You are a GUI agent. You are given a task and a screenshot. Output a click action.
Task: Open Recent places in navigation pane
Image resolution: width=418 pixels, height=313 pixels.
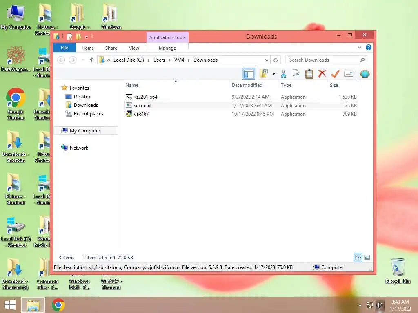click(x=88, y=114)
